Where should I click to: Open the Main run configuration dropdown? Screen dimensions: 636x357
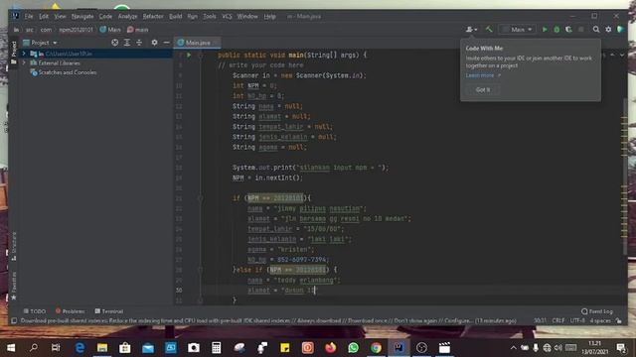point(517,29)
